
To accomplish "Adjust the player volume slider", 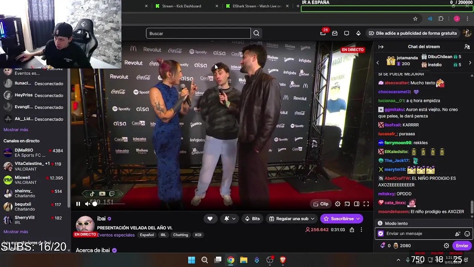I will pos(109,204).
